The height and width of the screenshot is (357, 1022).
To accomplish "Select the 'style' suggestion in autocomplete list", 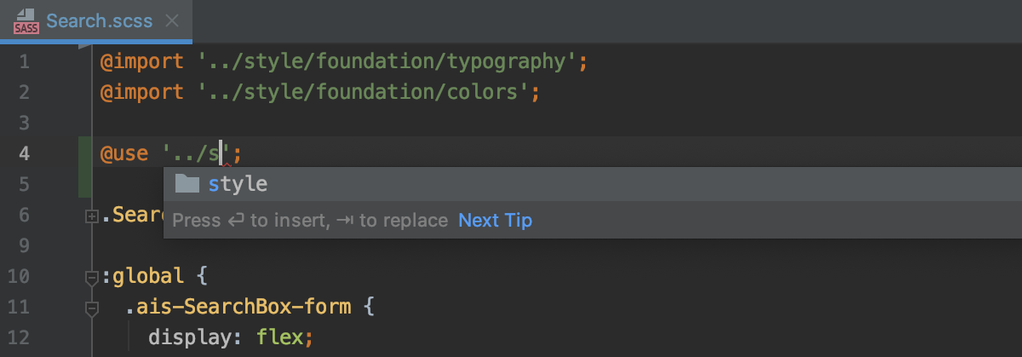I will tap(593, 184).
